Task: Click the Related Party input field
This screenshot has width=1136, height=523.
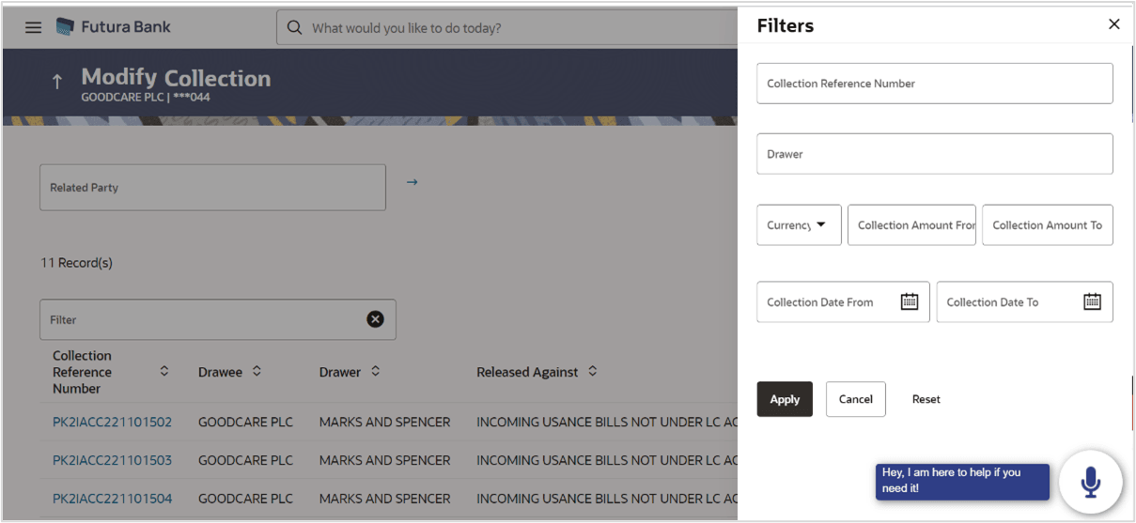Action: pyautogui.click(x=212, y=188)
